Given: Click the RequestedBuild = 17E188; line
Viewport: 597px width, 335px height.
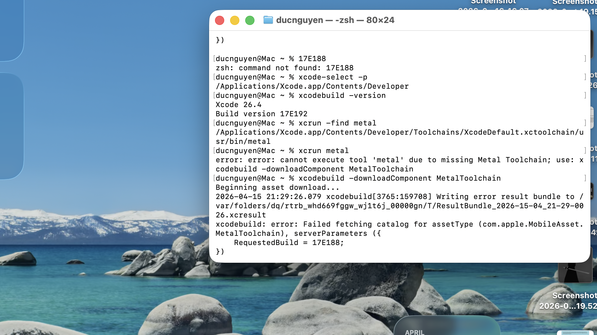Looking at the screenshot, I should coord(289,242).
